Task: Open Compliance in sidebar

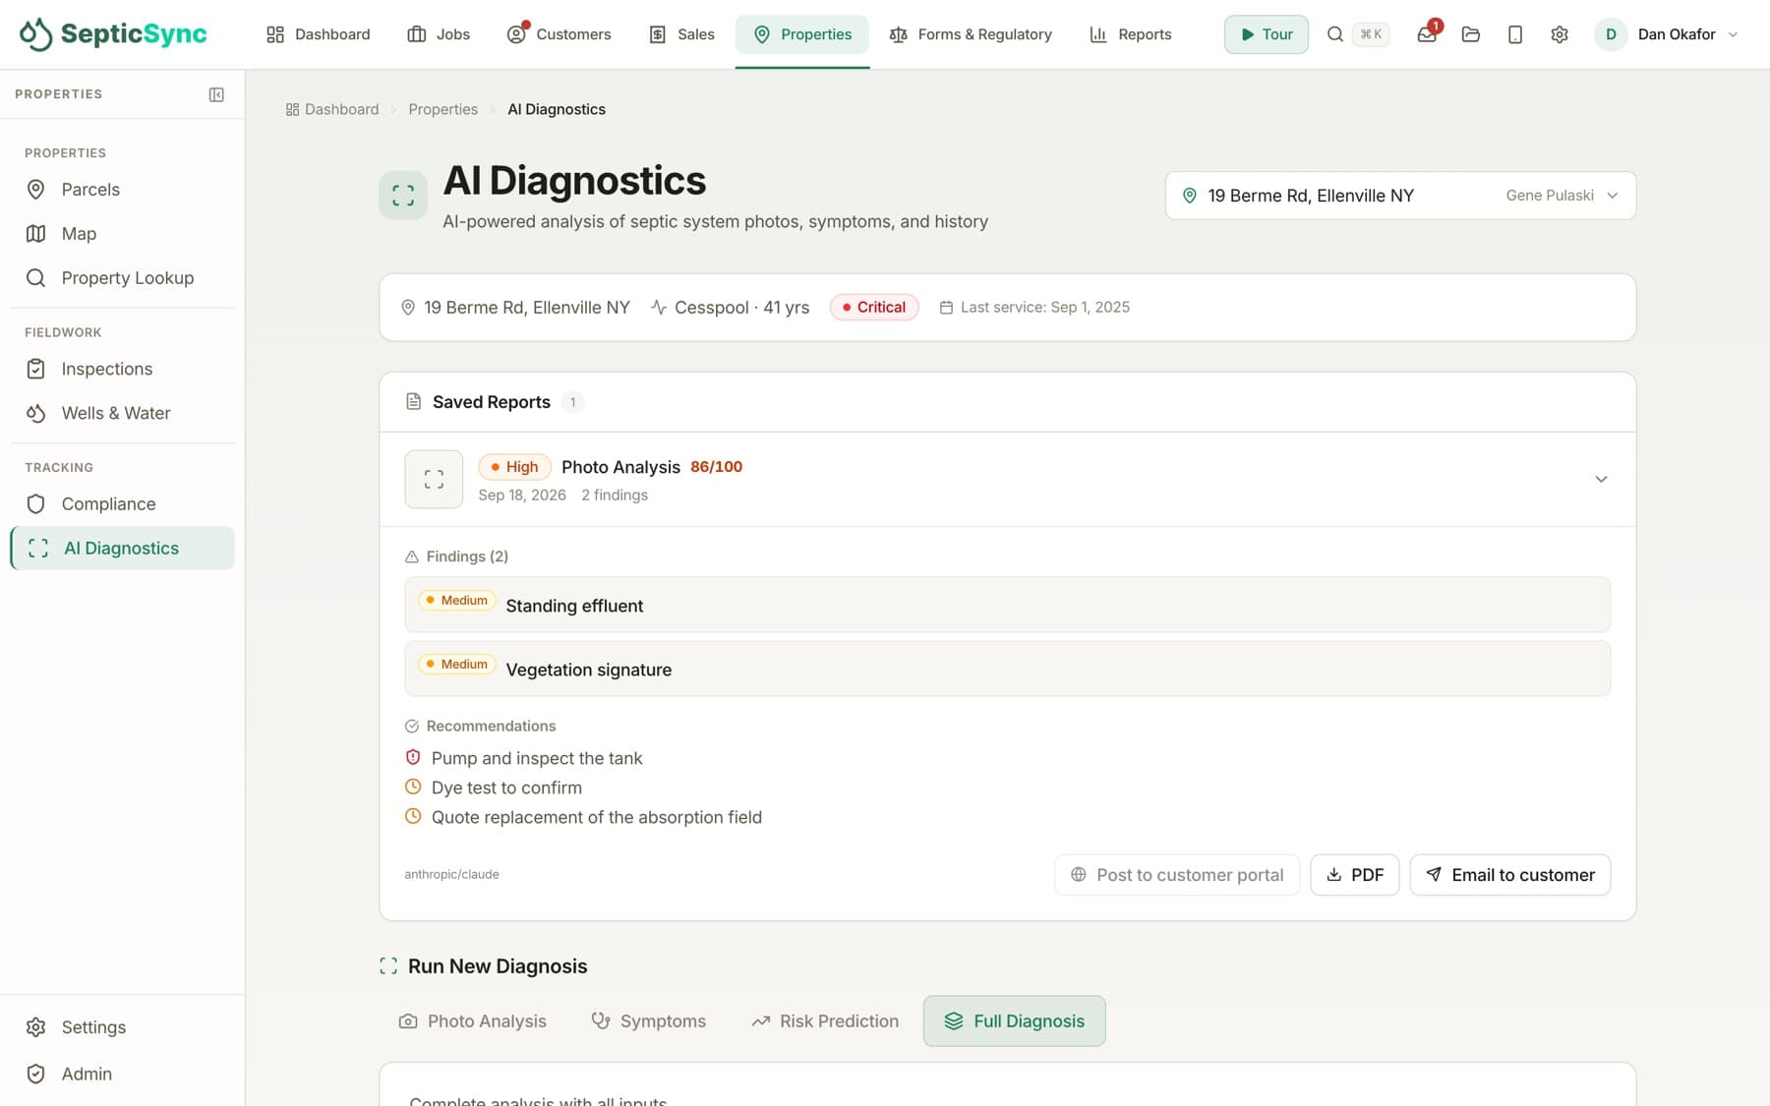Action: pos(122,504)
